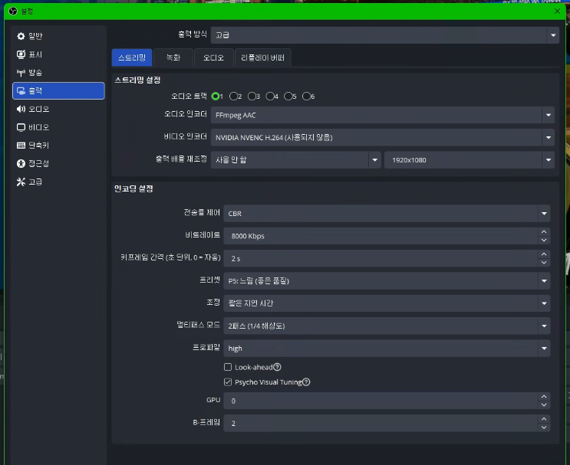Open the 접근성 (Accessibility) settings section
The image size is (570, 465).
click(x=38, y=164)
